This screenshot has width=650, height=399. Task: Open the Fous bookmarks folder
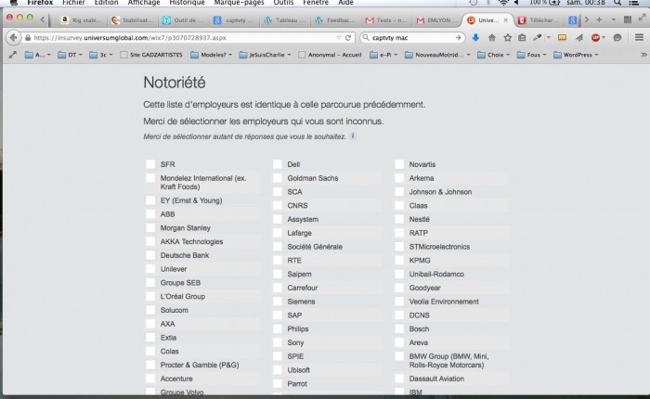[x=531, y=55]
